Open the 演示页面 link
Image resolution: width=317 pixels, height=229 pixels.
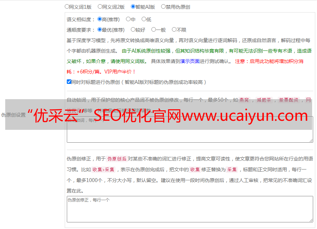[x=190, y=61]
